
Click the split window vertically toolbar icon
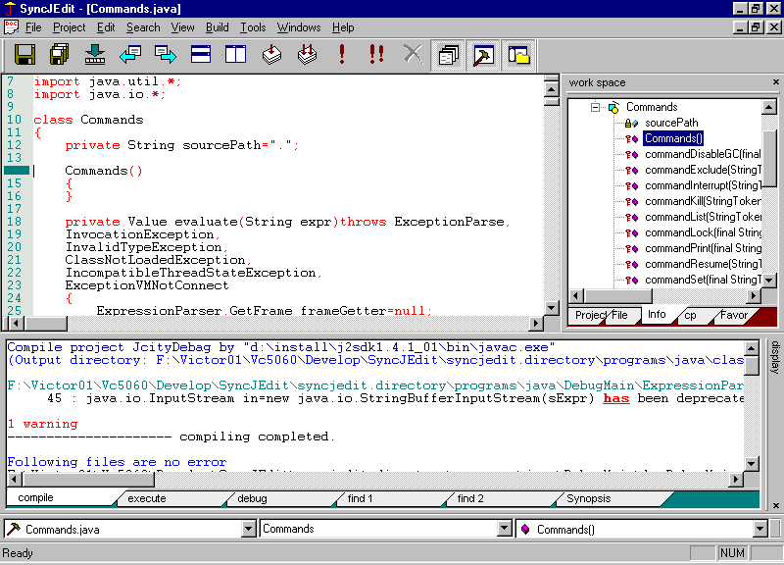click(233, 55)
